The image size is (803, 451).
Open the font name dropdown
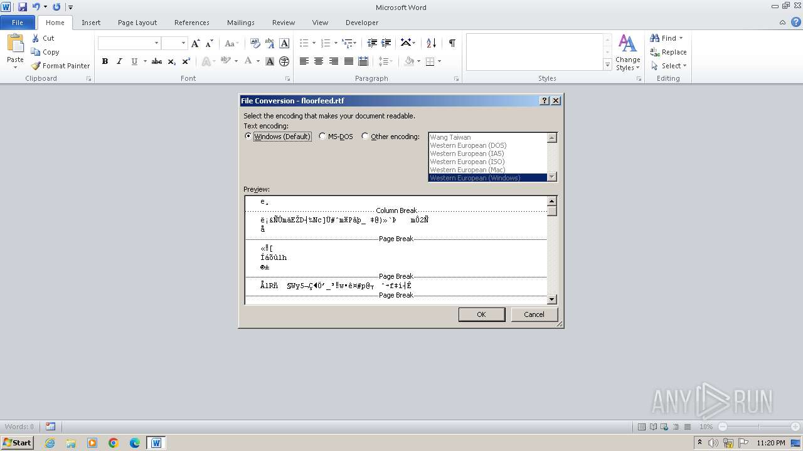(x=156, y=43)
